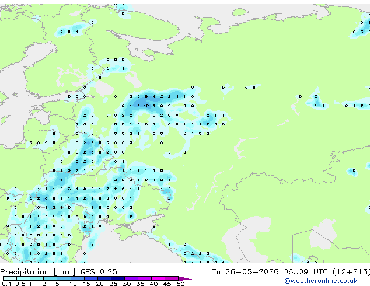Viewport: 370px width, 286px height.
Task: Click the legend label '0.1'
Action: coord(6,284)
